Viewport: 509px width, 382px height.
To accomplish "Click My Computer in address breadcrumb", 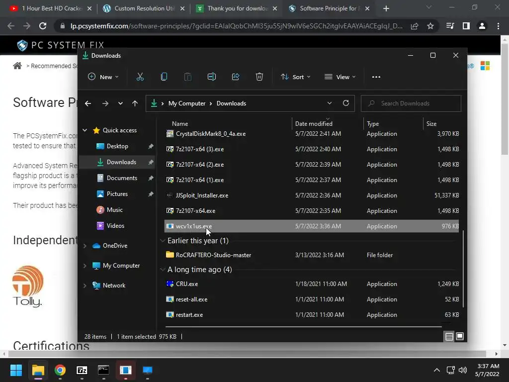I will pos(187,103).
